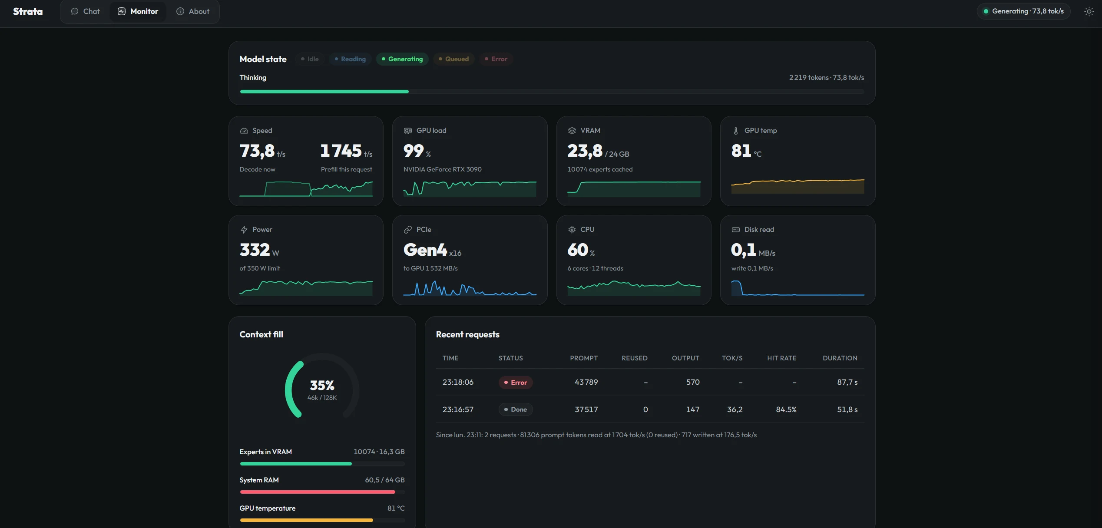Click the CPU processor icon
1102x528 pixels.
point(572,230)
